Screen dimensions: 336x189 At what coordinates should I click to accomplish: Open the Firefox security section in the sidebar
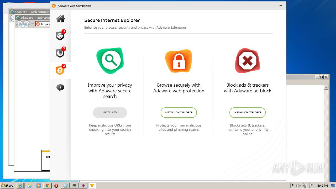coord(60,53)
